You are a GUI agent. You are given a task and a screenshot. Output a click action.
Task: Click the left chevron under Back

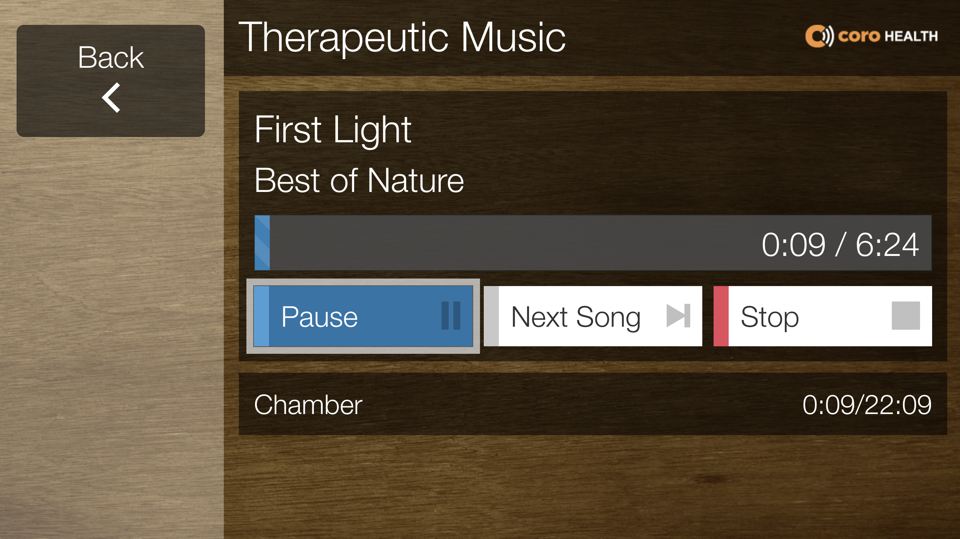[x=111, y=97]
